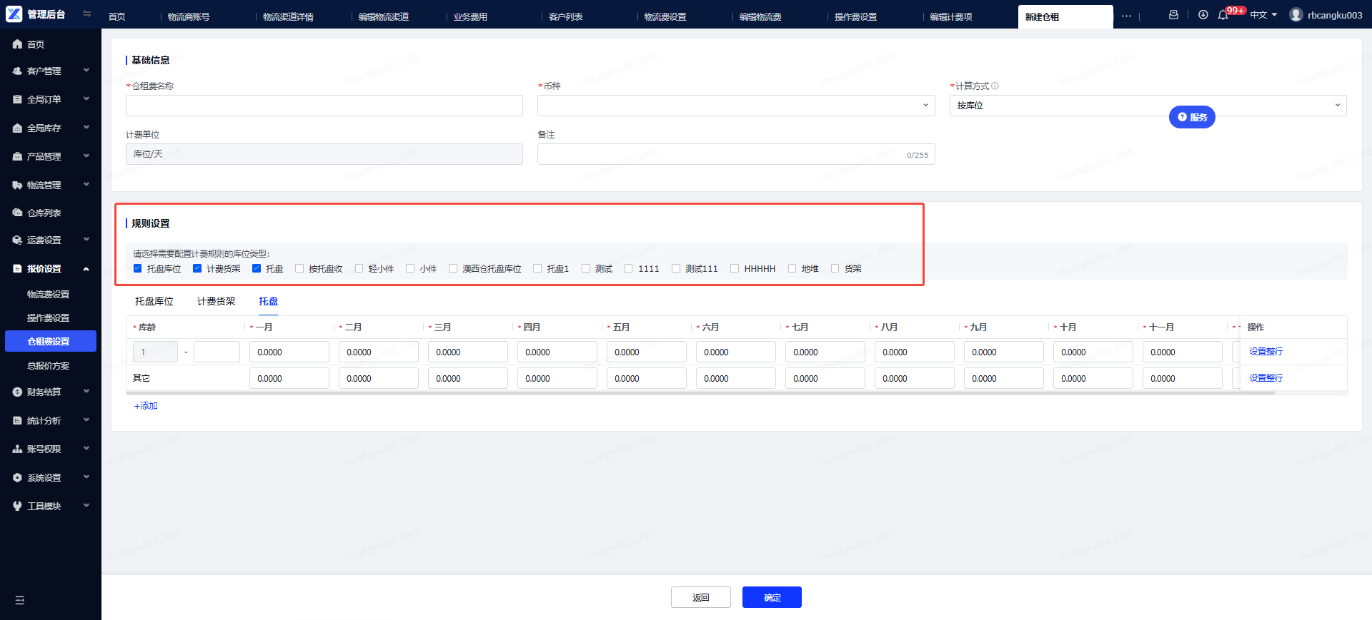Click the +添加 link
The image size is (1372, 620).
point(146,406)
